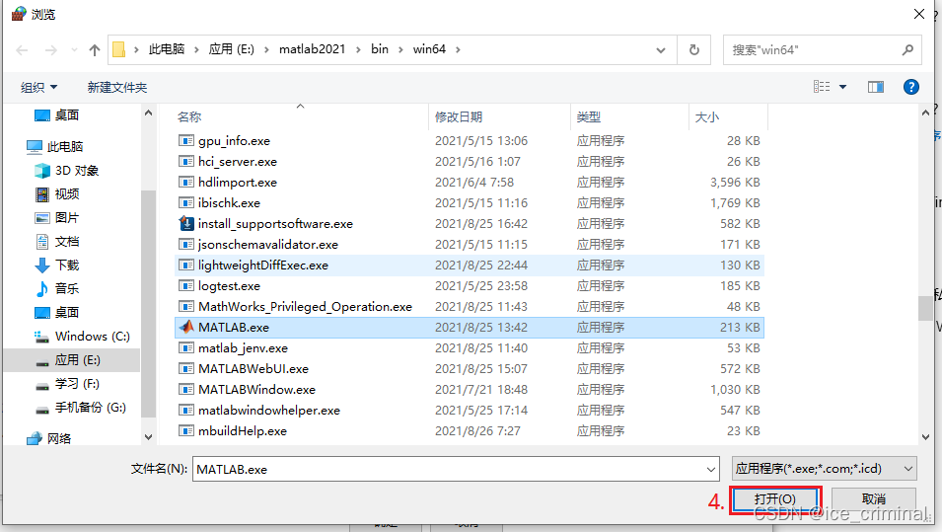
Task: Select win64 breadcrumb segment
Action: click(429, 49)
